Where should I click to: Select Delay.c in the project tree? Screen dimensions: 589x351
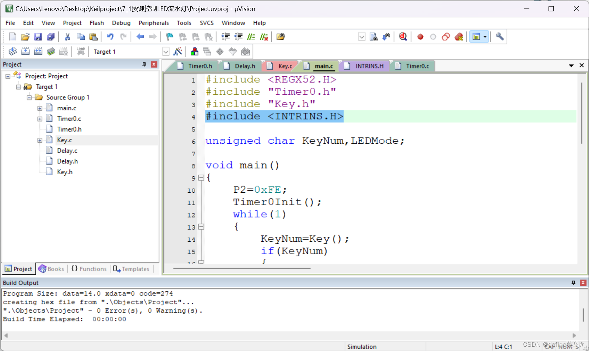67,151
